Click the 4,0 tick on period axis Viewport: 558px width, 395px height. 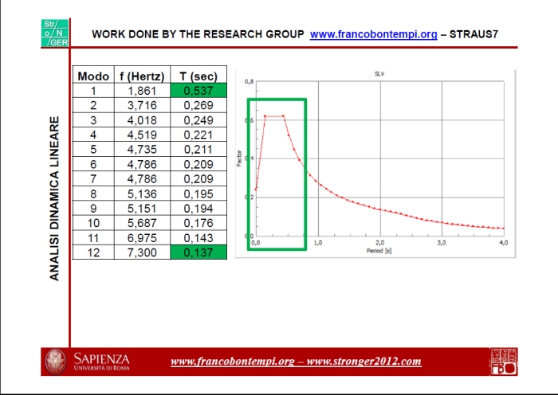(x=503, y=241)
